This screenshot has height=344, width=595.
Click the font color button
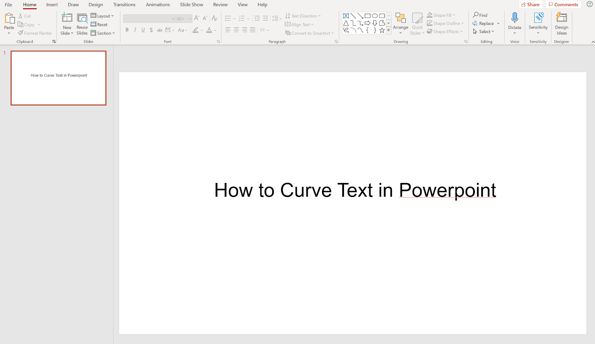tap(209, 30)
